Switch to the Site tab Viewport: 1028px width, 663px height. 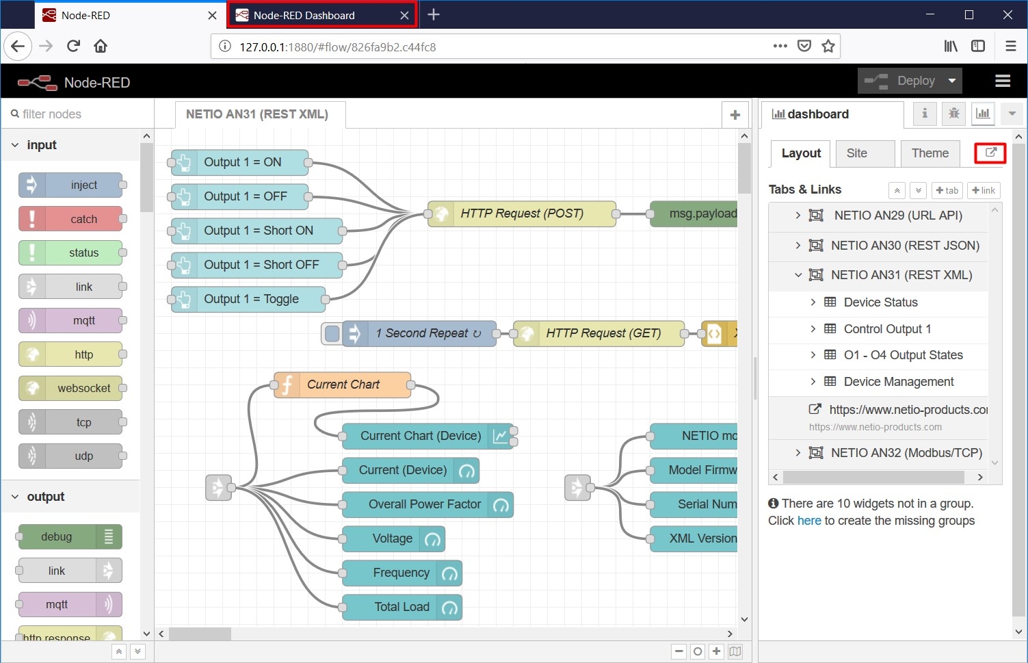[x=865, y=153]
